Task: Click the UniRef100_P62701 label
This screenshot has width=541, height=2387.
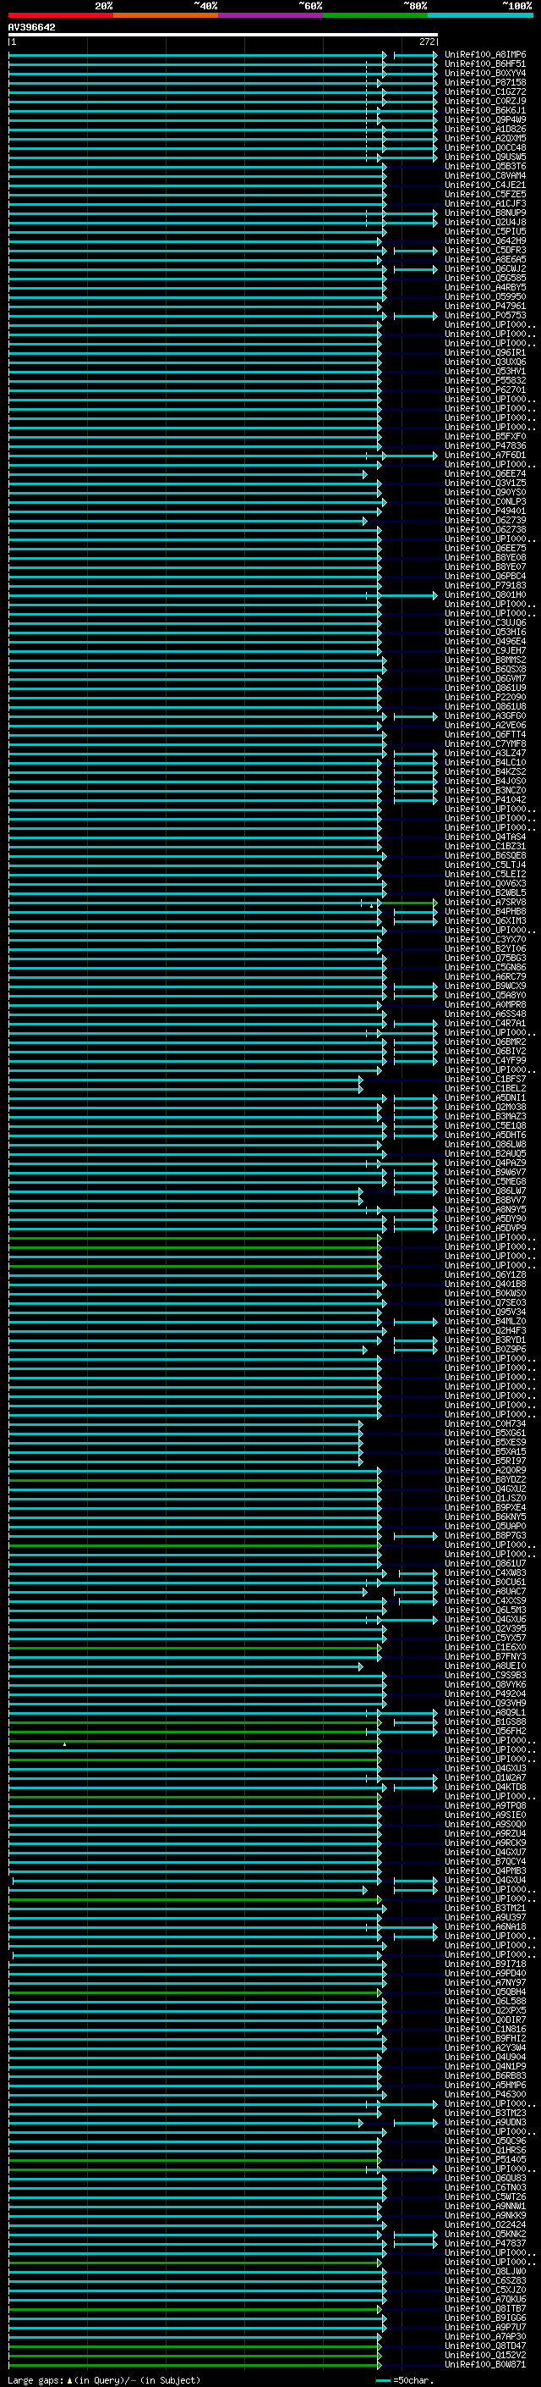Action: pyautogui.click(x=485, y=390)
